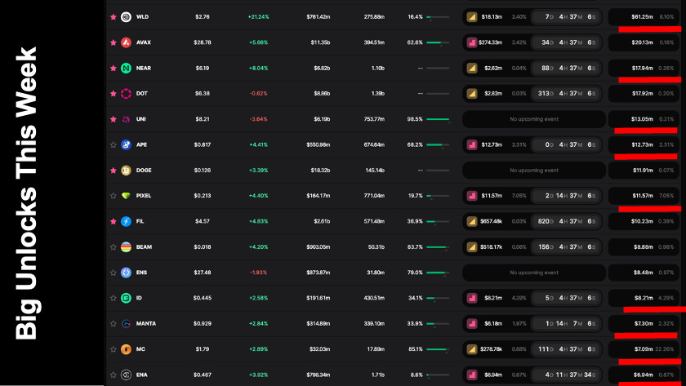Open the ENA token name
The width and height of the screenshot is (686, 386).
[142, 375]
